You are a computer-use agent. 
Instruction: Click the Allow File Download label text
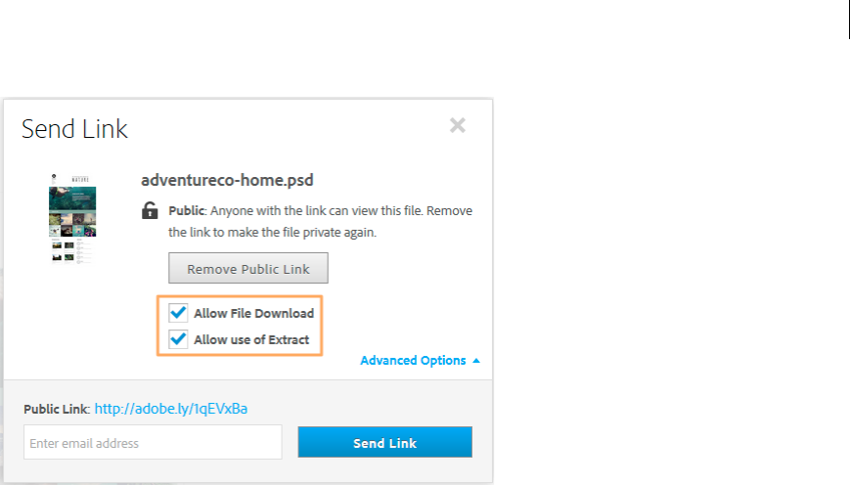tap(253, 314)
